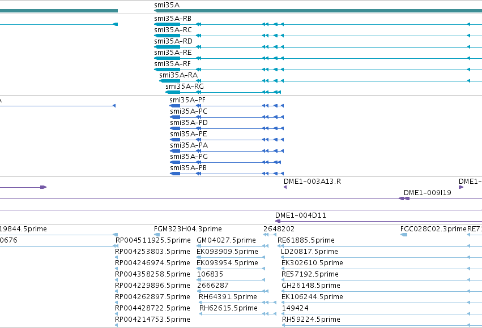
Task: Select the 149424 feature label
Action: pos(296,309)
